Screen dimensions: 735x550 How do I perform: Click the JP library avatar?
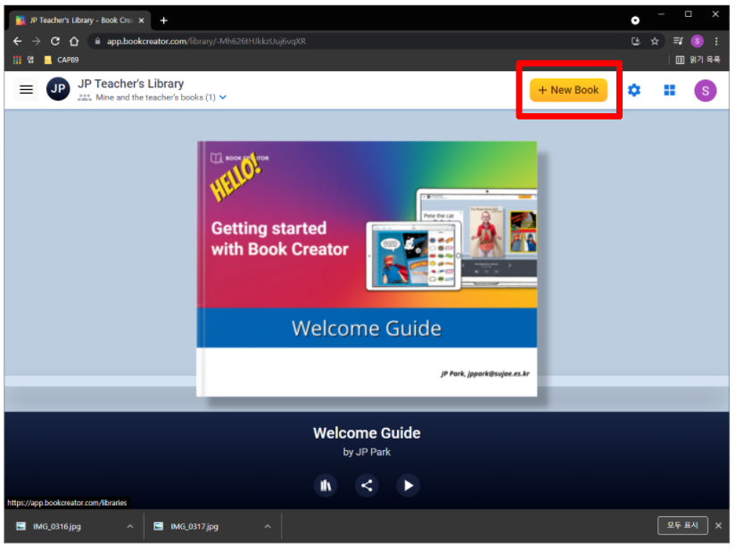[x=58, y=89]
